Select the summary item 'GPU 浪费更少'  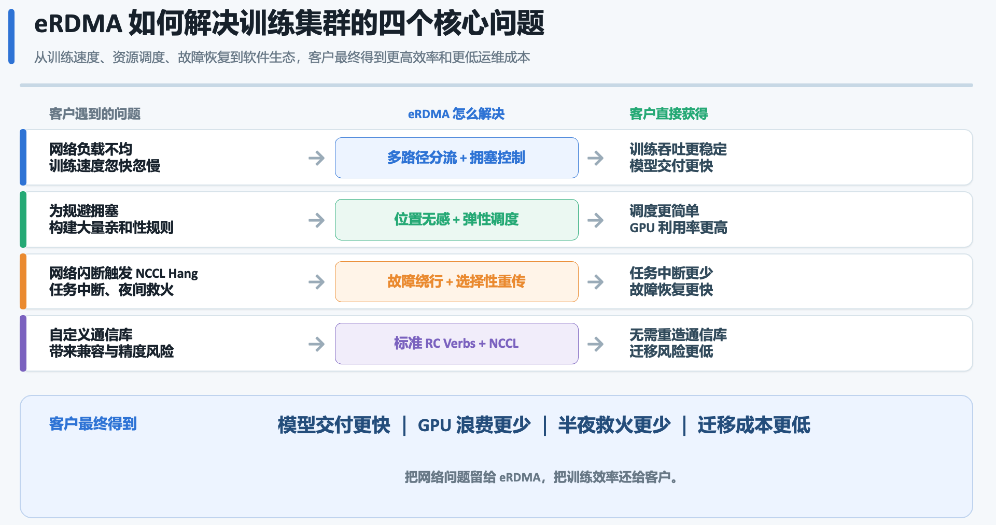pos(474,425)
